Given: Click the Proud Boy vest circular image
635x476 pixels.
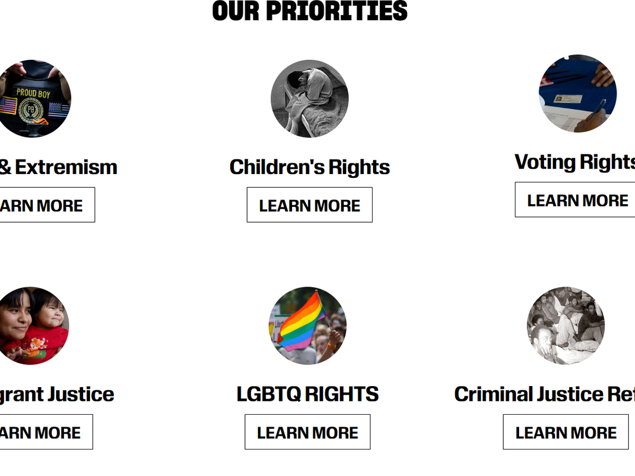Looking at the screenshot, I should [33, 99].
